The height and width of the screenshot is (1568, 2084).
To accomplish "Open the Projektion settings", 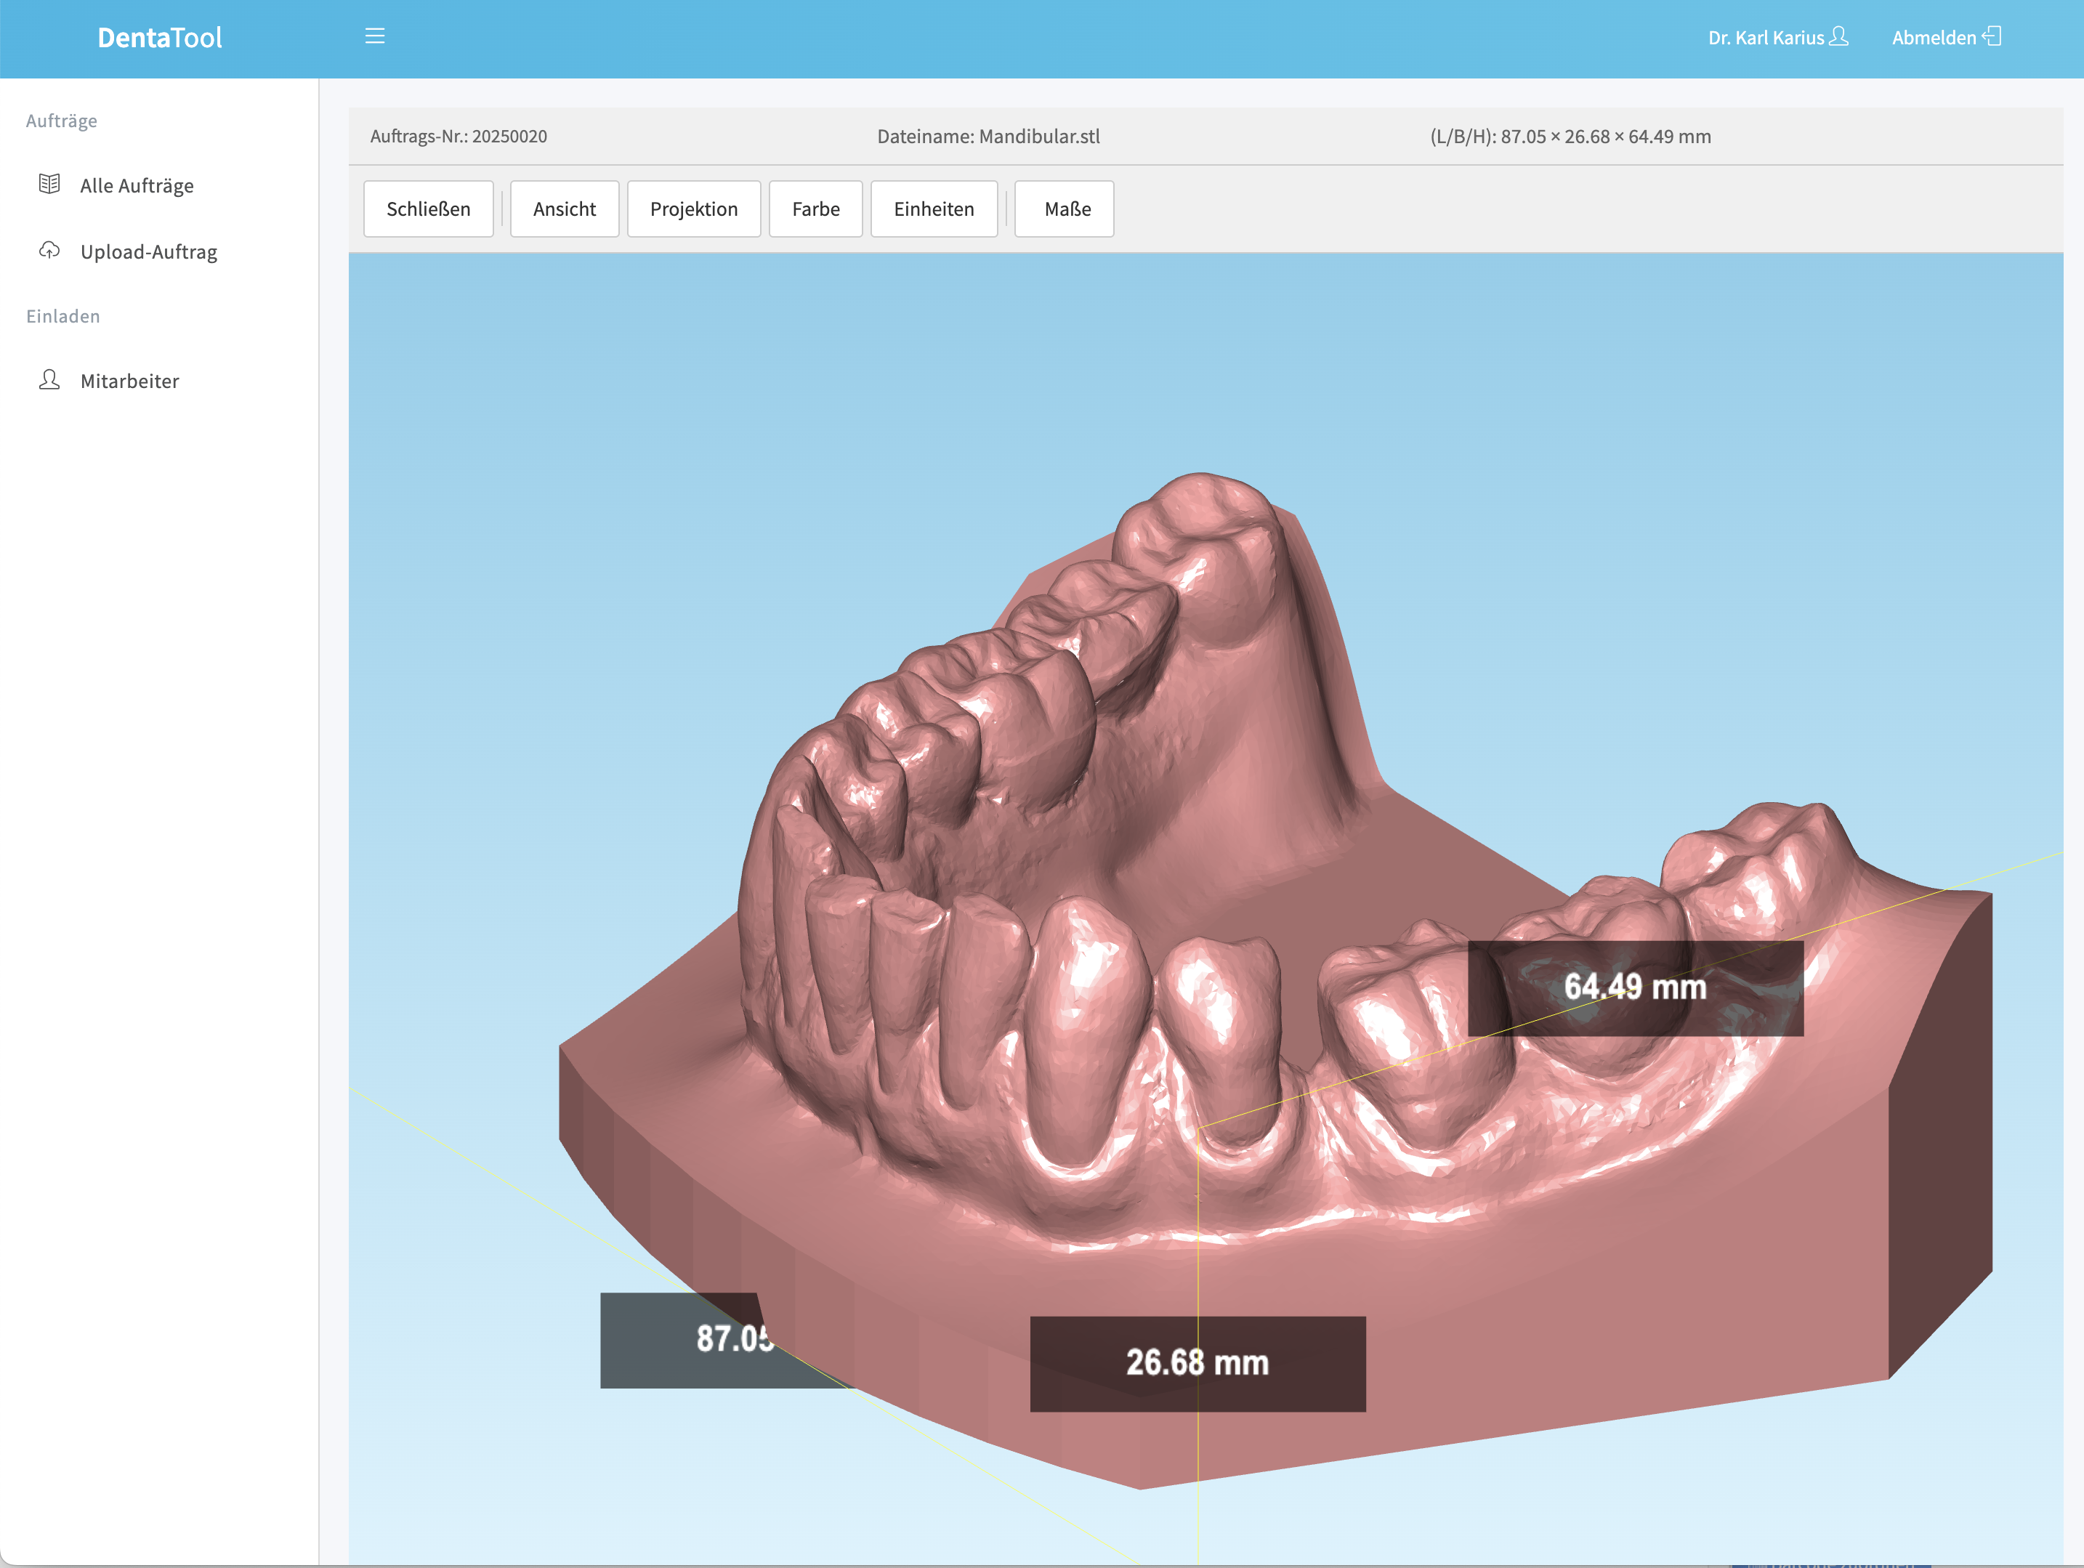I will [695, 209].
